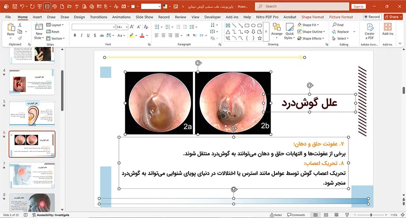Image resolution: width=406 pixels, height=218 pixels.
Task: Switch to the Design tab
Action: pos(79,17)
